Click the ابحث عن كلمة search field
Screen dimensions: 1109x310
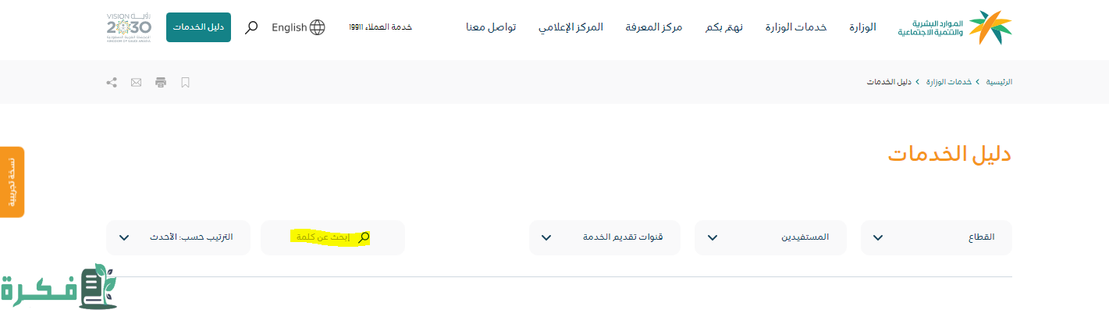click(x=333, y=237)
